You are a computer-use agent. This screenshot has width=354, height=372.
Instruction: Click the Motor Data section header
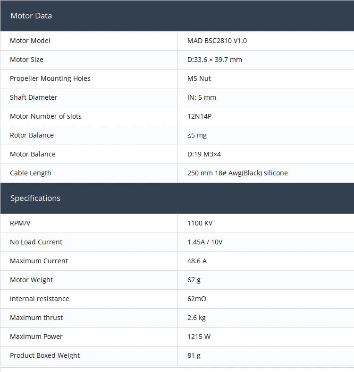(31, 16)
